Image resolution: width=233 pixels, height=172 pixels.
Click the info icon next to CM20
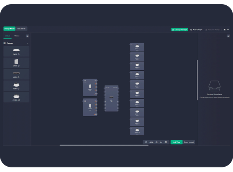[x=19, y=54]
